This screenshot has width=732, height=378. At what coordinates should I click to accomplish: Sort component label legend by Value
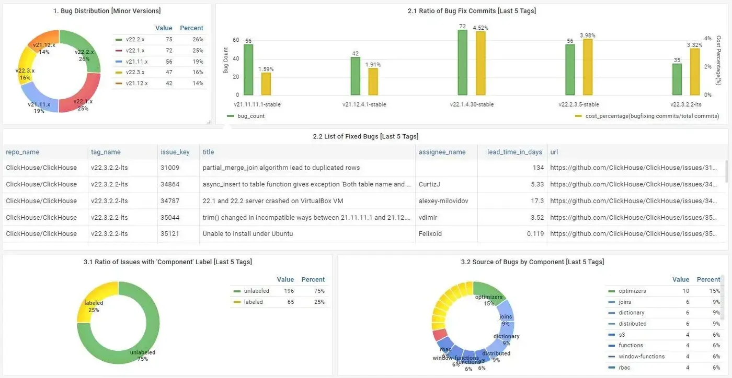[x=285, y=279]
